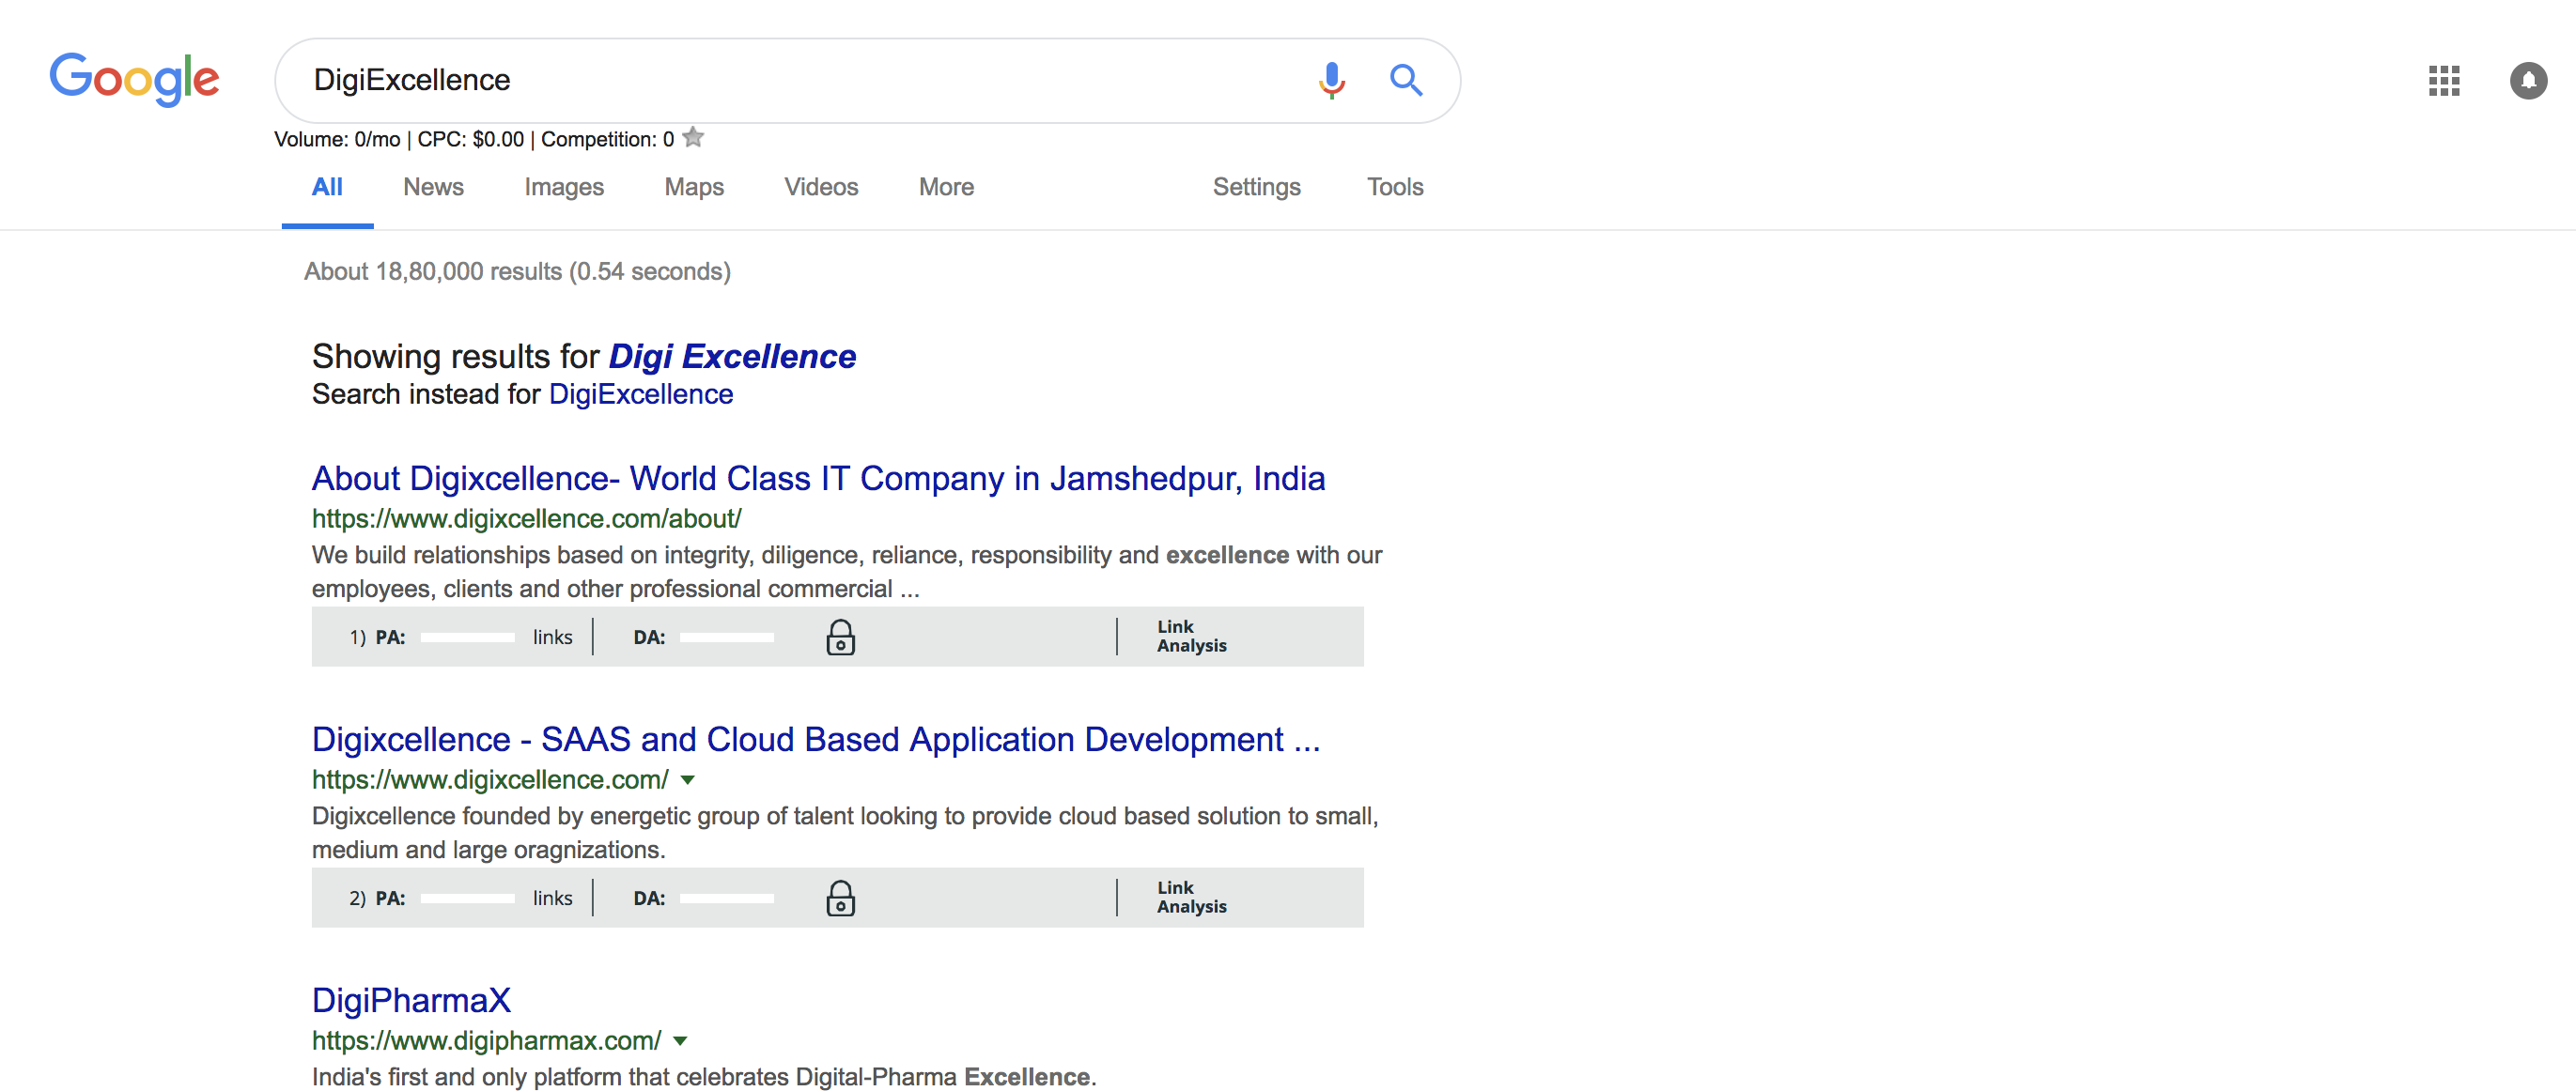The image size is (2576, 1091).
Task: Click the 'About 18,80,000 results' count text
Action: 517,271
